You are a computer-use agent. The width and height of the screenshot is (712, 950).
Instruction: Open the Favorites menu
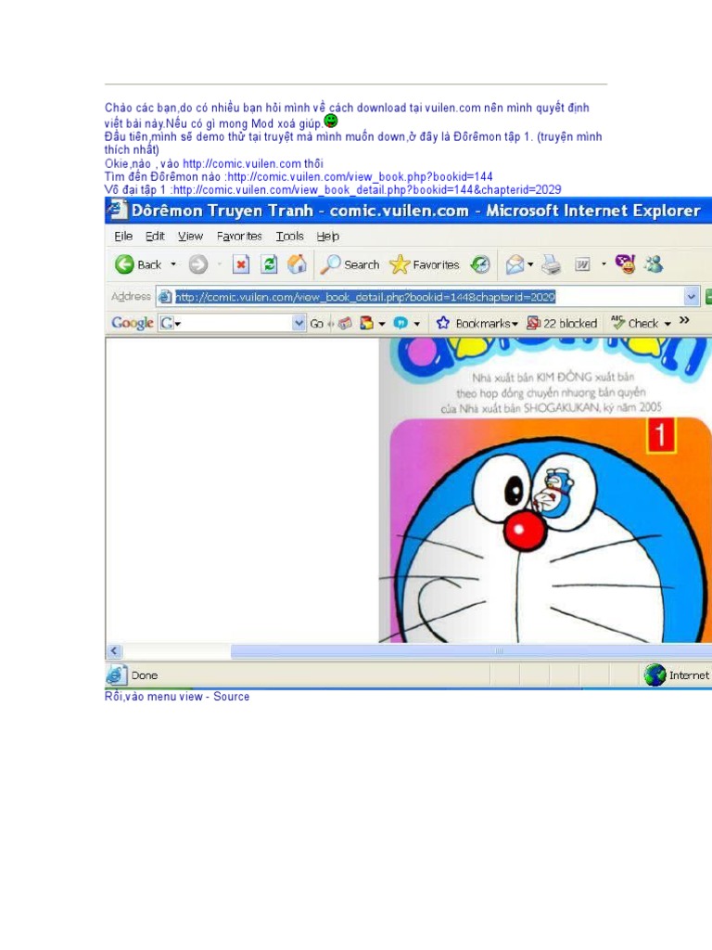[x=239, y=236]
